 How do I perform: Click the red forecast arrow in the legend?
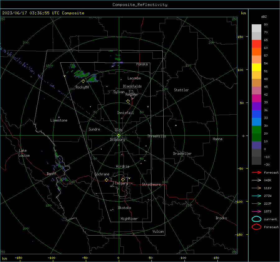click(256, 172)
